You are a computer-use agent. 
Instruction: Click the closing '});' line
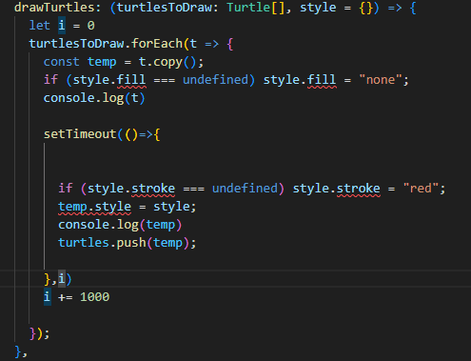pyautogui.click(x=40, y=333)
